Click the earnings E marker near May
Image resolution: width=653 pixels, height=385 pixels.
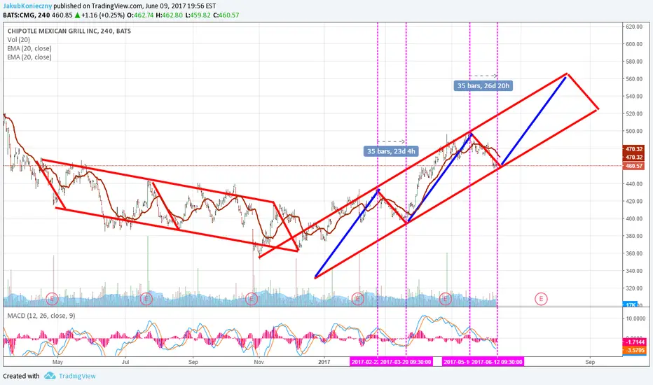click(52, 298)
